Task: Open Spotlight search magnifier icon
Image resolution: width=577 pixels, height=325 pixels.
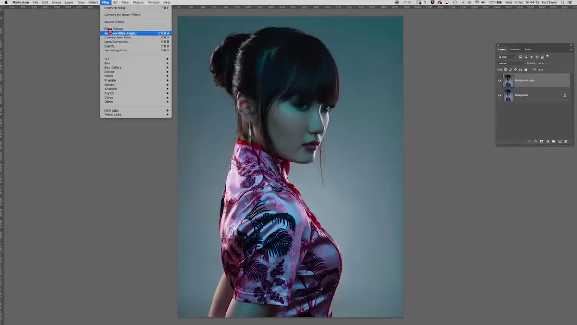Action: point(562,2)
